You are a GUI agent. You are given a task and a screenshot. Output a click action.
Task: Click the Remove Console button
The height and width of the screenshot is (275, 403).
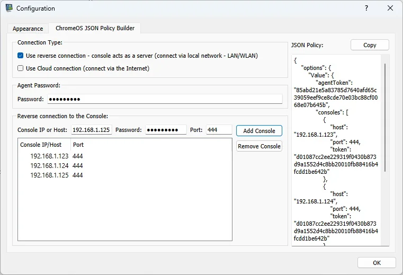click(x=259, y=146)
